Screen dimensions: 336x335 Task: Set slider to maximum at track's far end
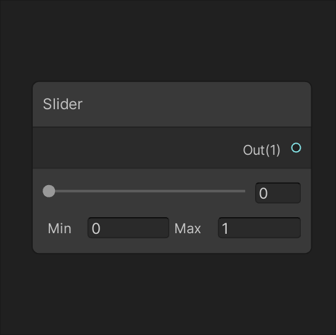pyautogui.click(x=245, y=191)
